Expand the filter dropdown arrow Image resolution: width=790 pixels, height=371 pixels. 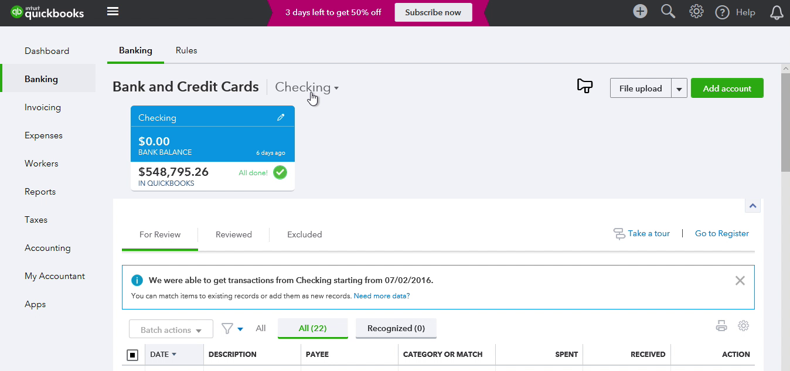240,329
